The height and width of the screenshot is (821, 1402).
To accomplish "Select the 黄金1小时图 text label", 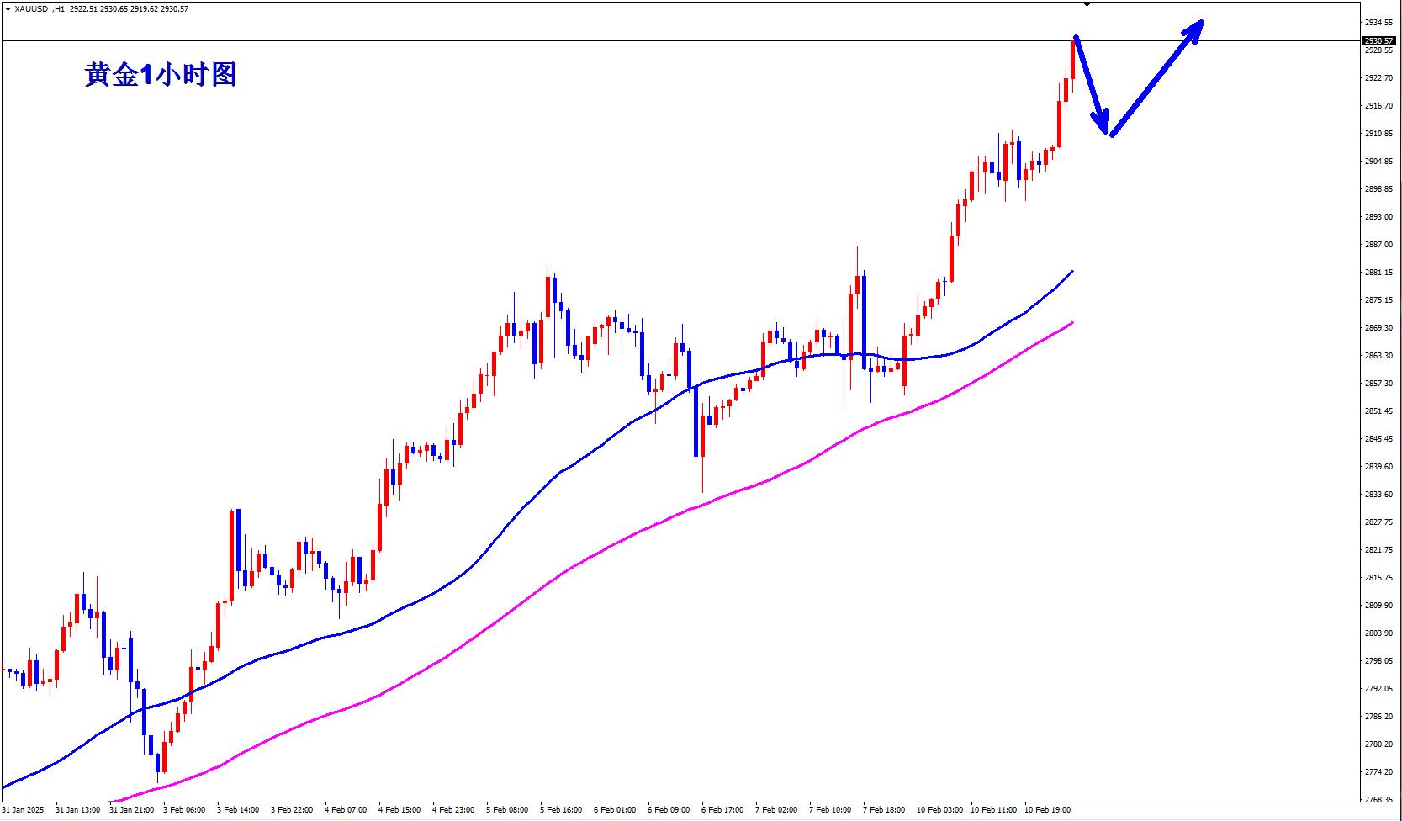I will [161, 75].
